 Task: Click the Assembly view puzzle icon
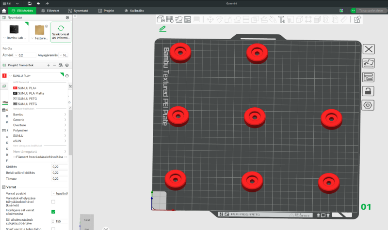click(x=357, y=19)
